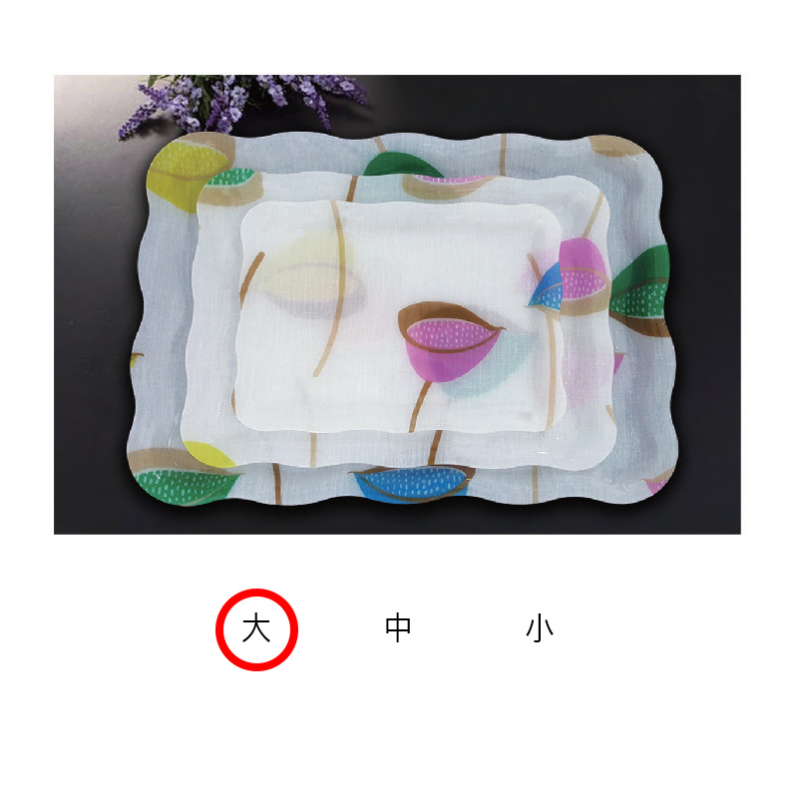Click the pink leaf at medium plate's top edge

(x=451, y=180)
